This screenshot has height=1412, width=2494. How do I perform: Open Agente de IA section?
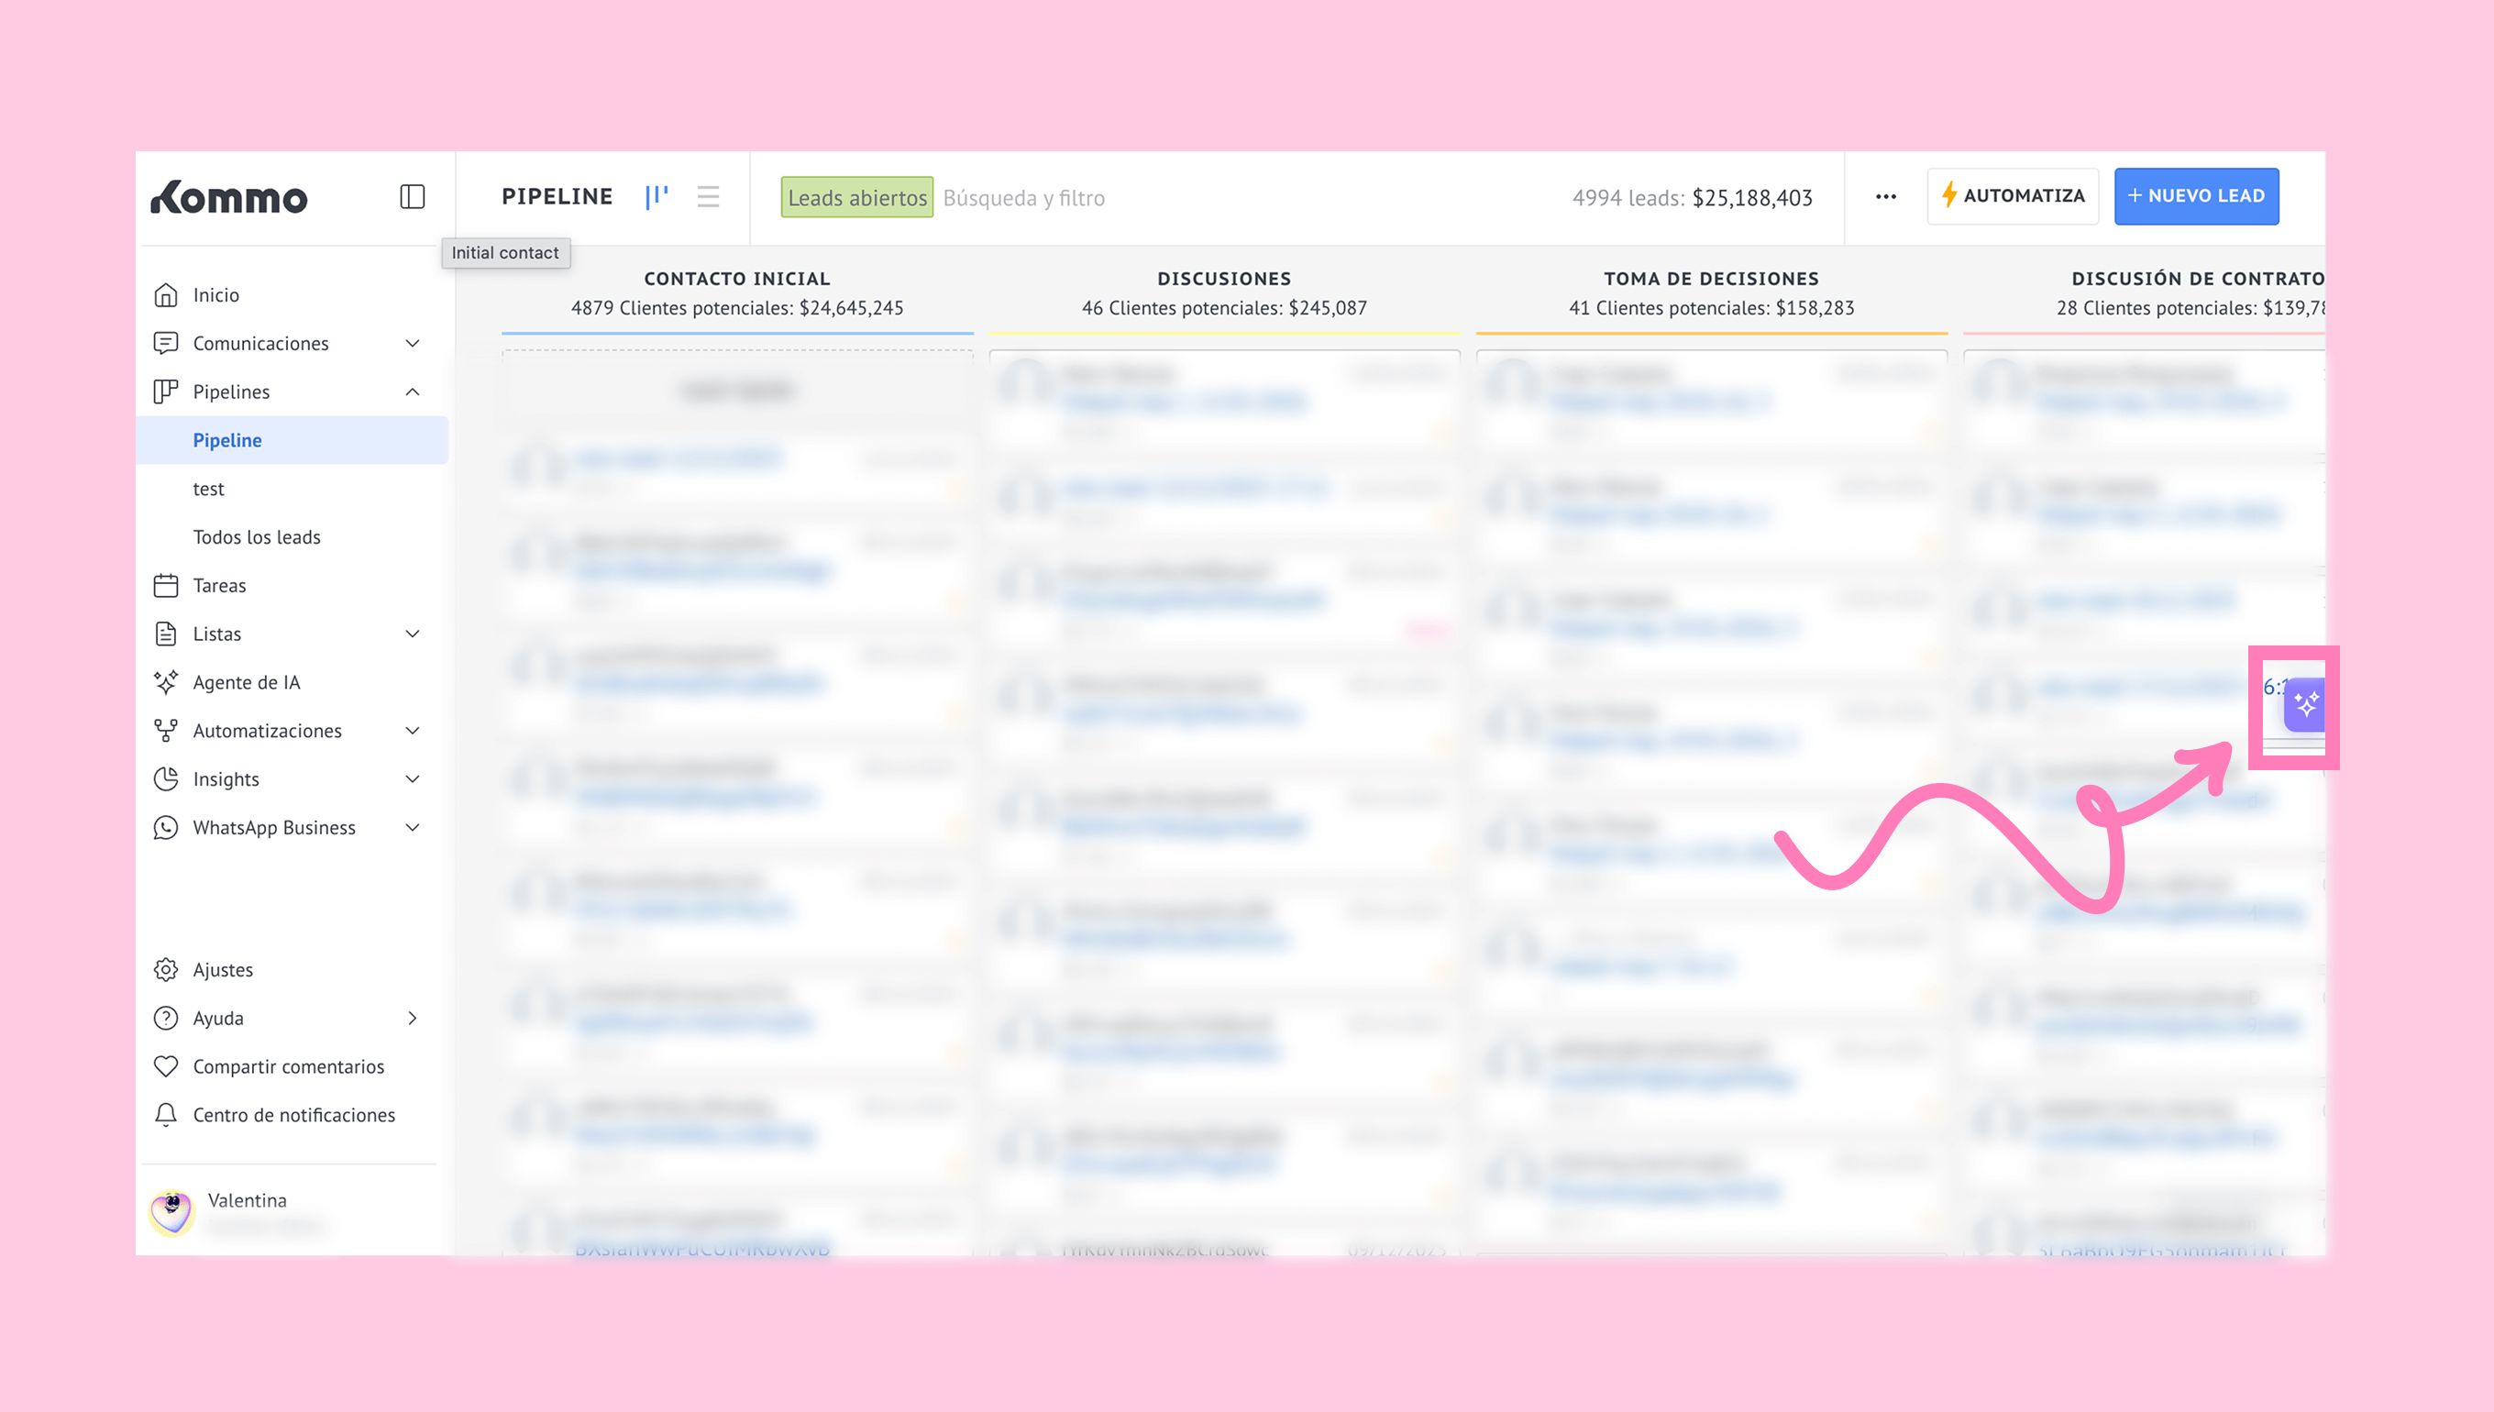click(x=247, y=683)
